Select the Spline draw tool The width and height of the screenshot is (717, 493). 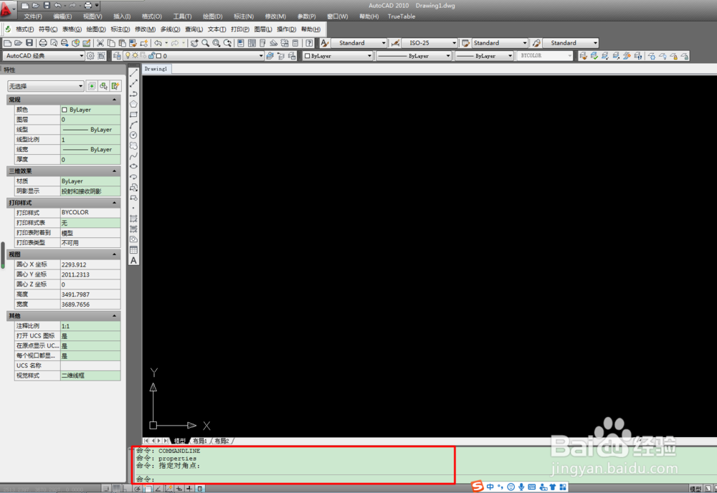[133, 156]
